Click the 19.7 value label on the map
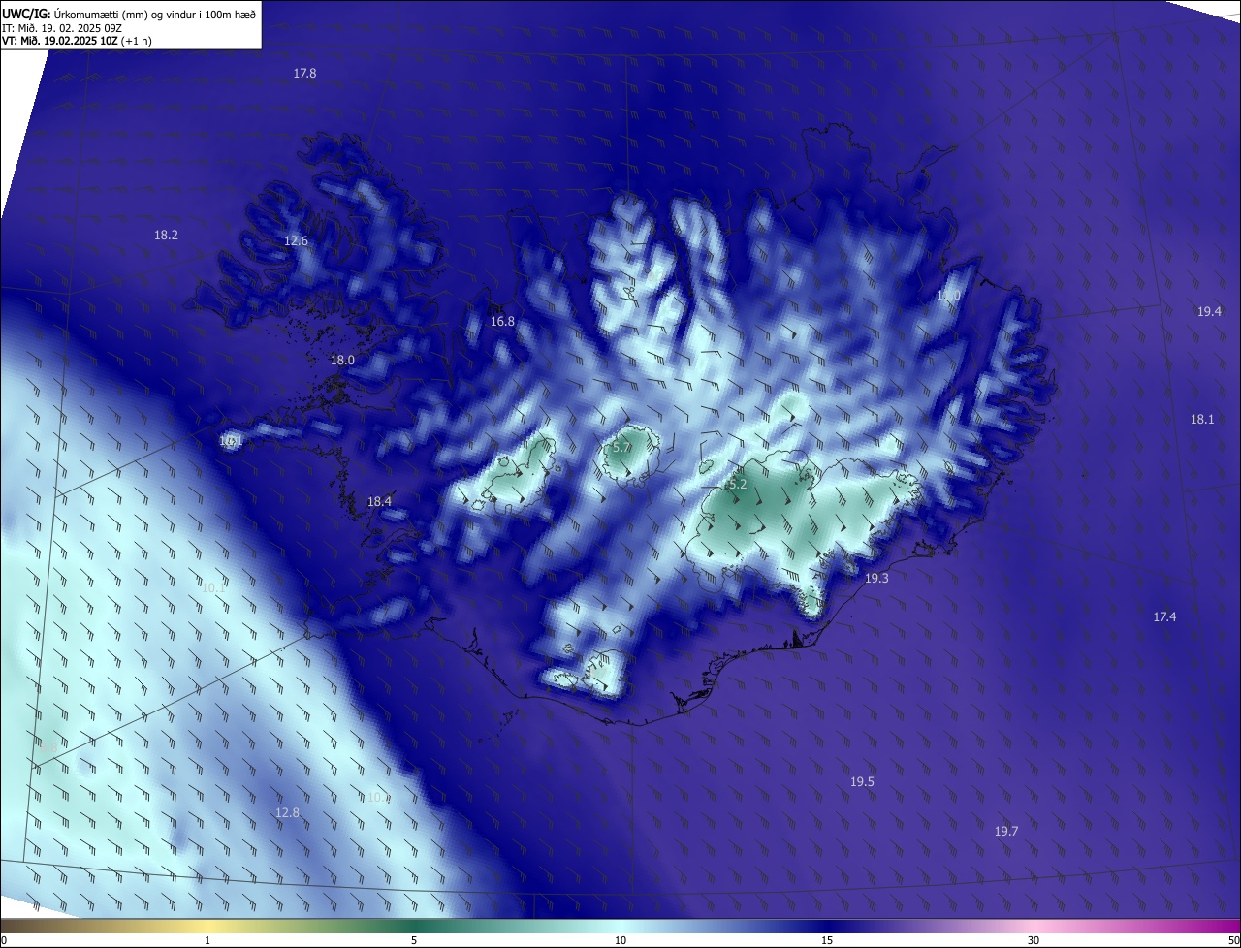This screenshot has width=1241, height=948. point(1006,832)
